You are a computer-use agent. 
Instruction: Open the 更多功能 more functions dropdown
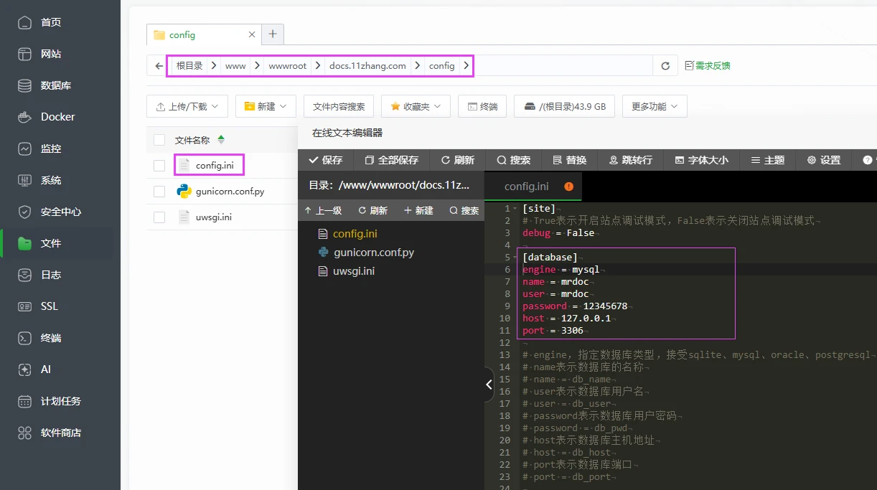[655, 106]
